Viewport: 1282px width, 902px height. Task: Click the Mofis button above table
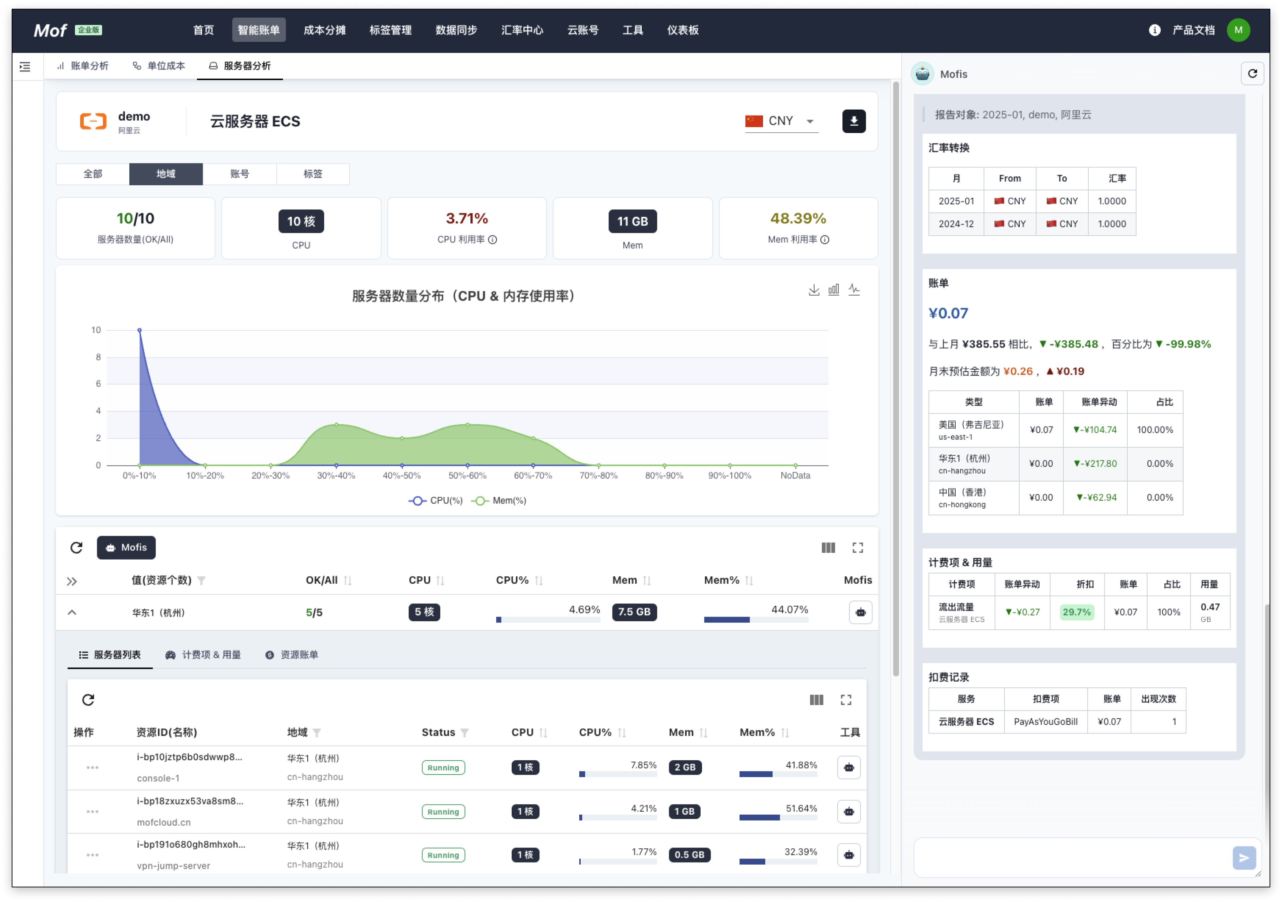tap(126, 547)
